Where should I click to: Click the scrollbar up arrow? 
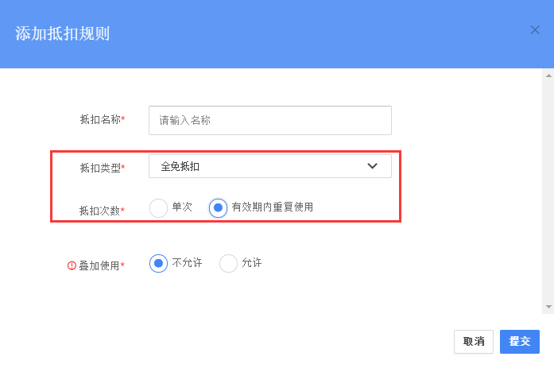click(x=548, y=76)
